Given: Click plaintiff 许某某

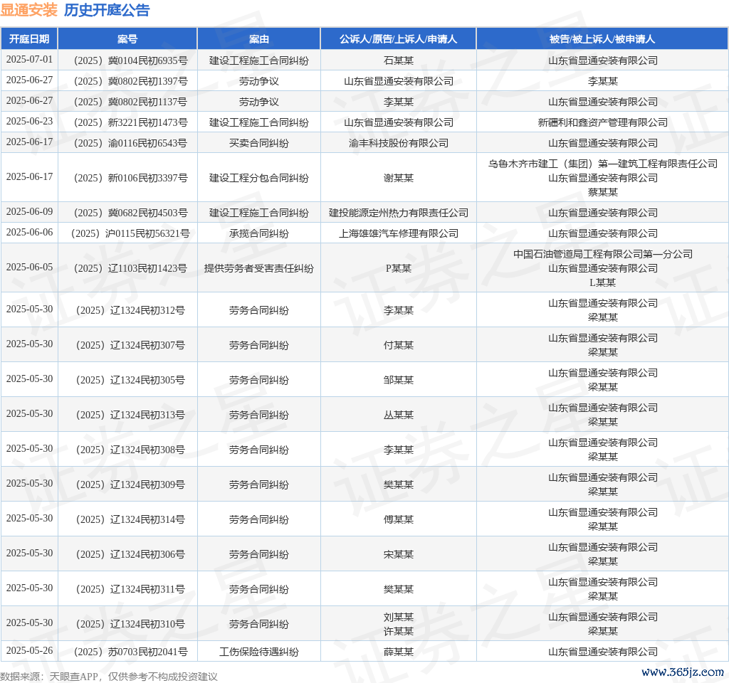Looking at the screenshot, I should point(399,632).
